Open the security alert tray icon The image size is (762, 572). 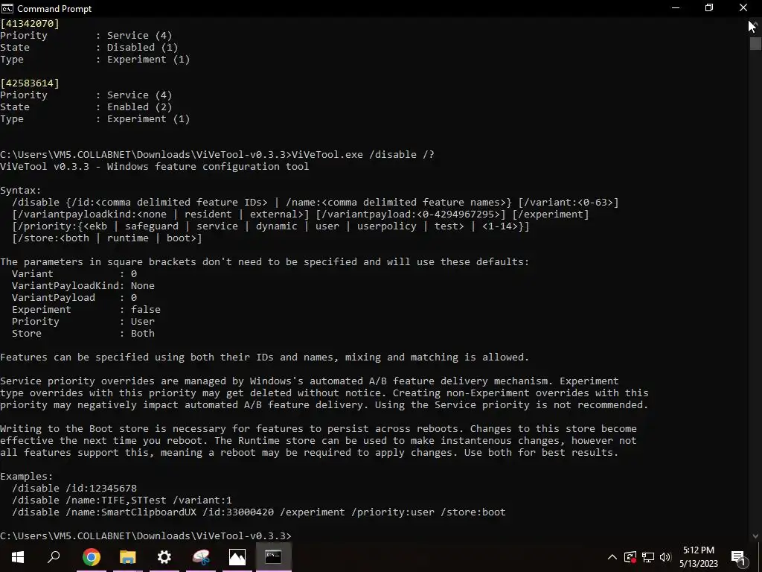[x=630, y=557]
